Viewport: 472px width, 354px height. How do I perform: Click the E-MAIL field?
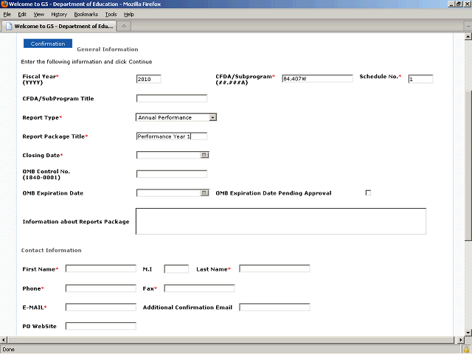(101, 308)
